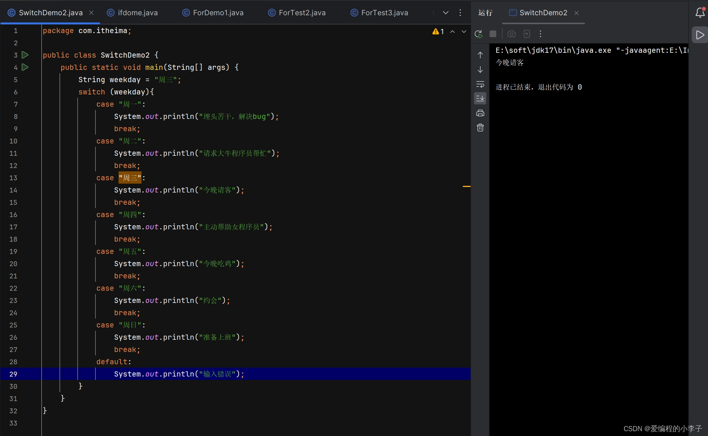The image size is (708, 436).
Task: Switch to the ForDemo1.java tab
Action: click(213, 13)
